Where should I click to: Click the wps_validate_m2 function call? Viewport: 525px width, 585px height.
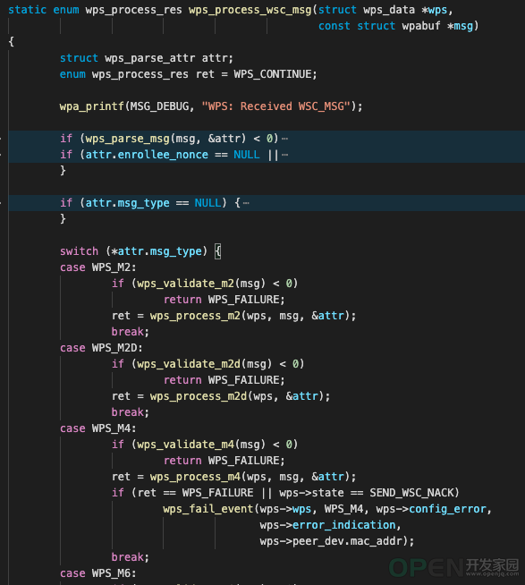pyautogui.click(x=185, y=284)
